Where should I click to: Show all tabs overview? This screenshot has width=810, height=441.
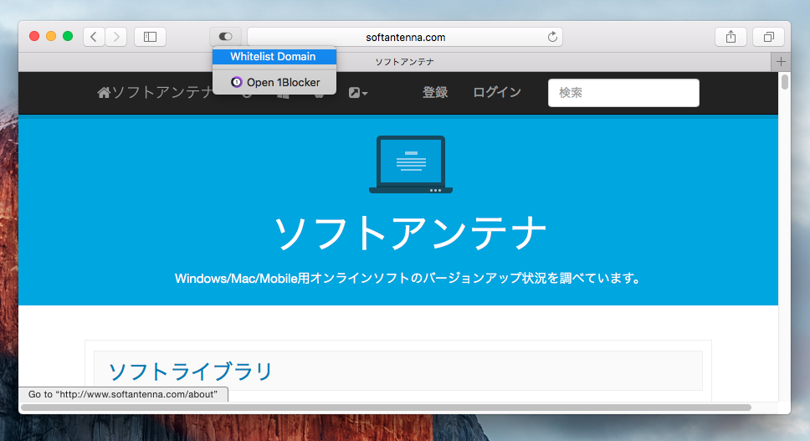[769, 37]
